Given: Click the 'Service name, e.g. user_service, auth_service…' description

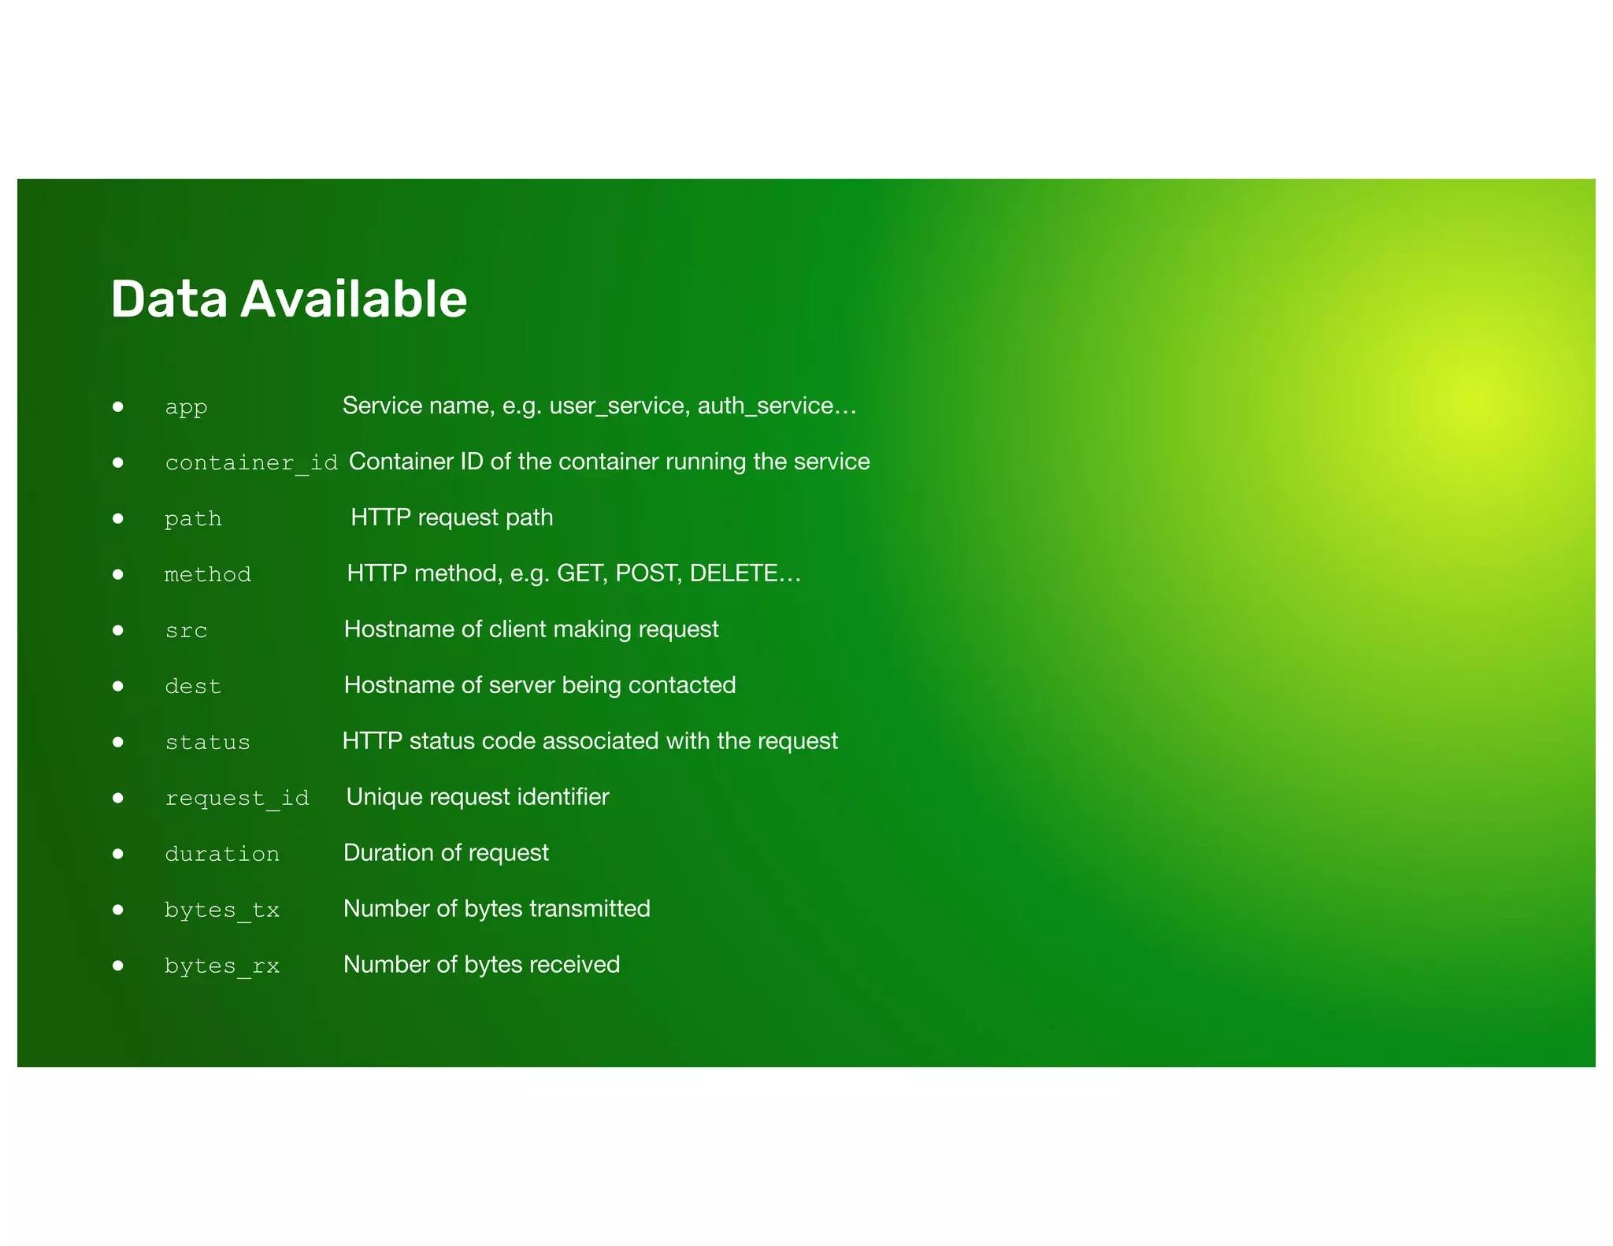Looking at the screenshot, I should [x=599, y=406].
